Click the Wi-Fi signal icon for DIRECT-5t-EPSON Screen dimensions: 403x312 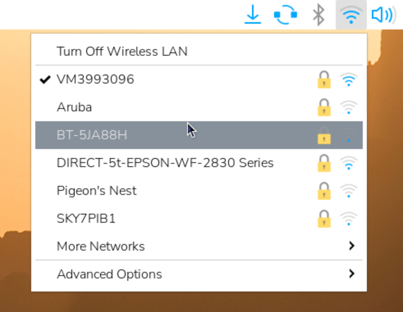pos(348,163)
